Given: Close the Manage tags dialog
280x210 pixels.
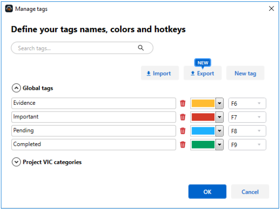Looking at the screenshot, I should (271, 9).
